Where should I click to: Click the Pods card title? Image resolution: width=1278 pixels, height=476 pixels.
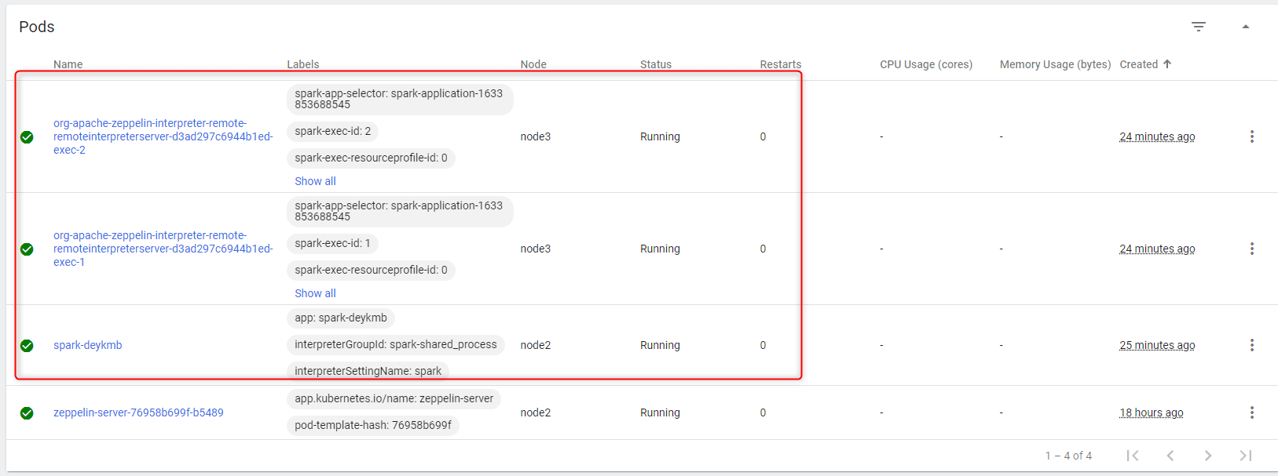[37, 27]
